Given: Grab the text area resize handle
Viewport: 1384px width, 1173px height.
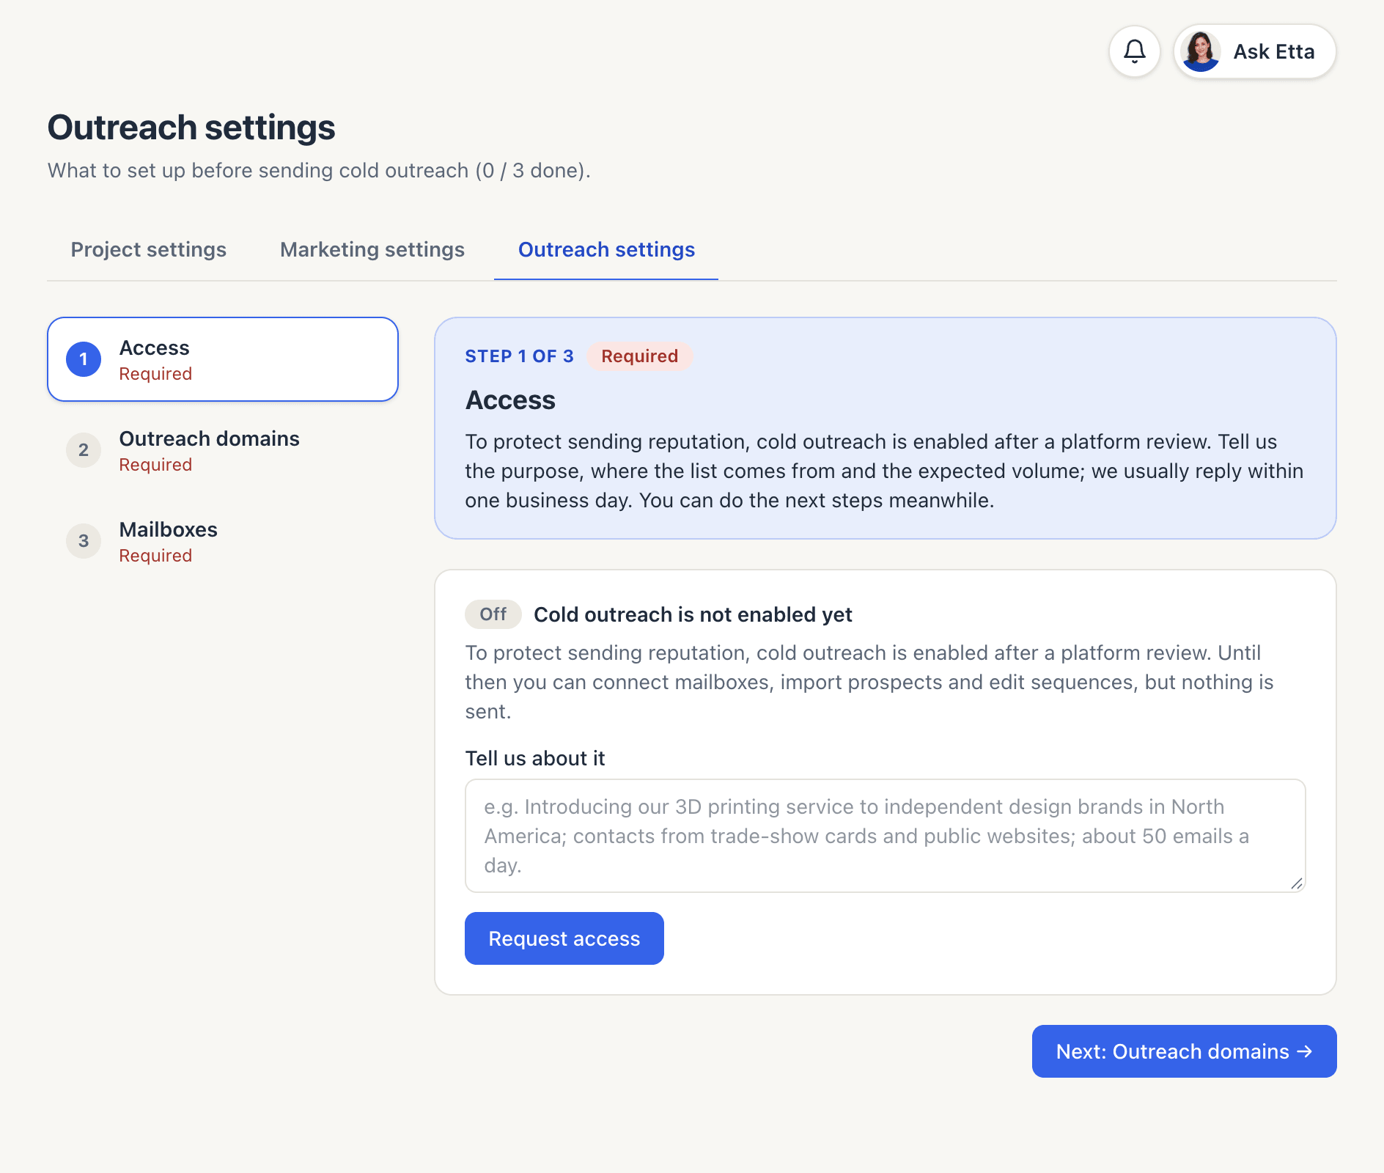Looking at the screenshot, I should tap(1297, 883).
